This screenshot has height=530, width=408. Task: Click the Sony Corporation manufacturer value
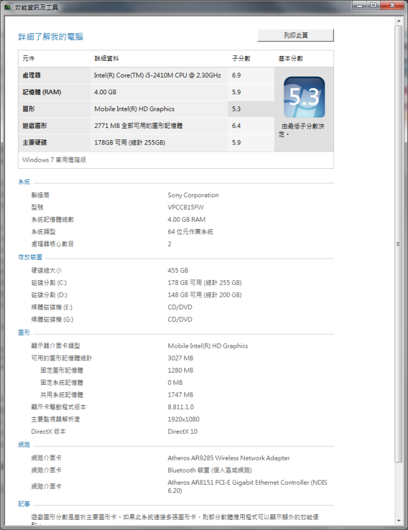pos(193,195)
